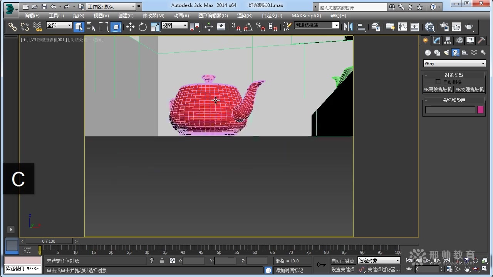Toggle Angle Snap button
Screen dimensions: 493x277
248,27
